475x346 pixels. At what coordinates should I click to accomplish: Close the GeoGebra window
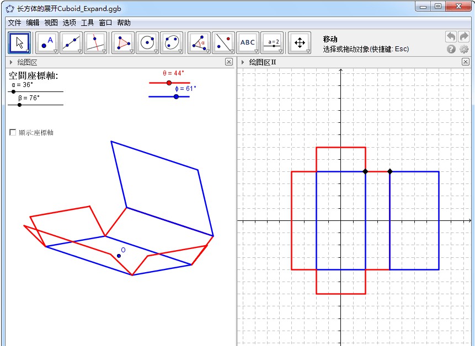click(458, 7)
